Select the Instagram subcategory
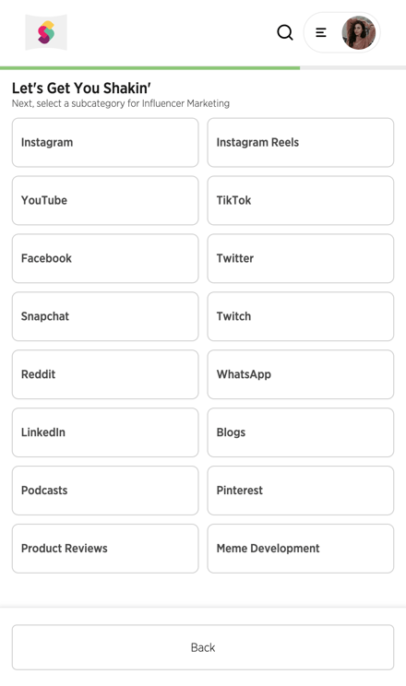 pos(105,143)
